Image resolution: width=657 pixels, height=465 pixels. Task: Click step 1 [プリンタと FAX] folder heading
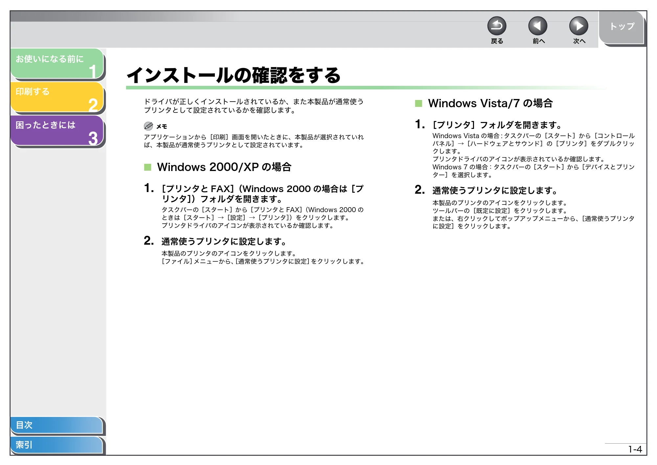coord(262,194)
